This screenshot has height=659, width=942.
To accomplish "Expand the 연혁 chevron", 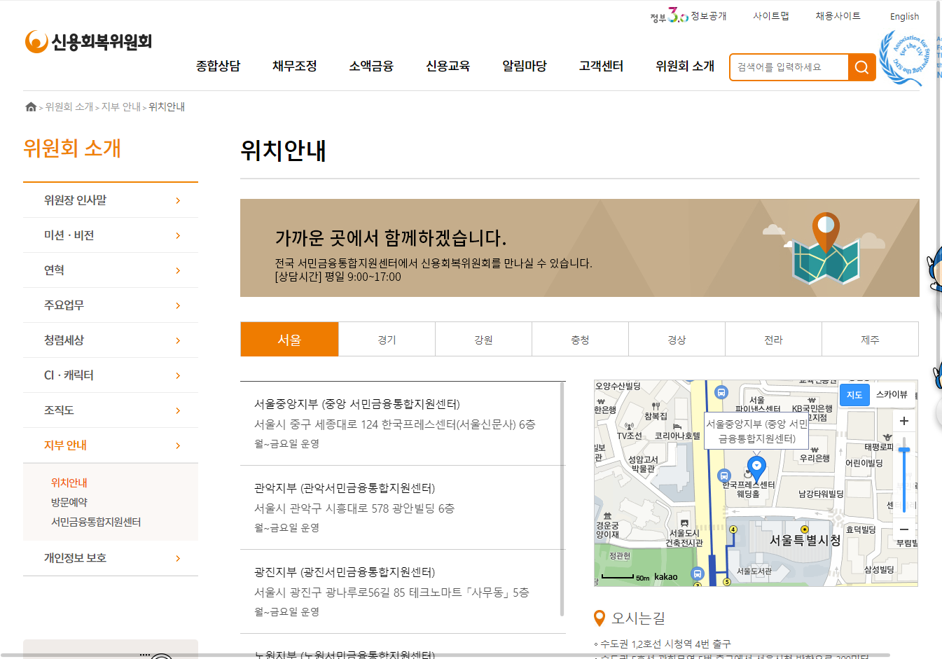I will (x=178, y=270).
